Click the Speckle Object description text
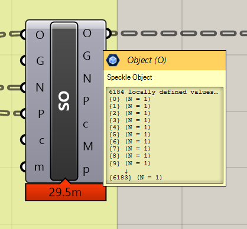Image resolution: width=247 pixels, height=229 pixels. (129, 77)
